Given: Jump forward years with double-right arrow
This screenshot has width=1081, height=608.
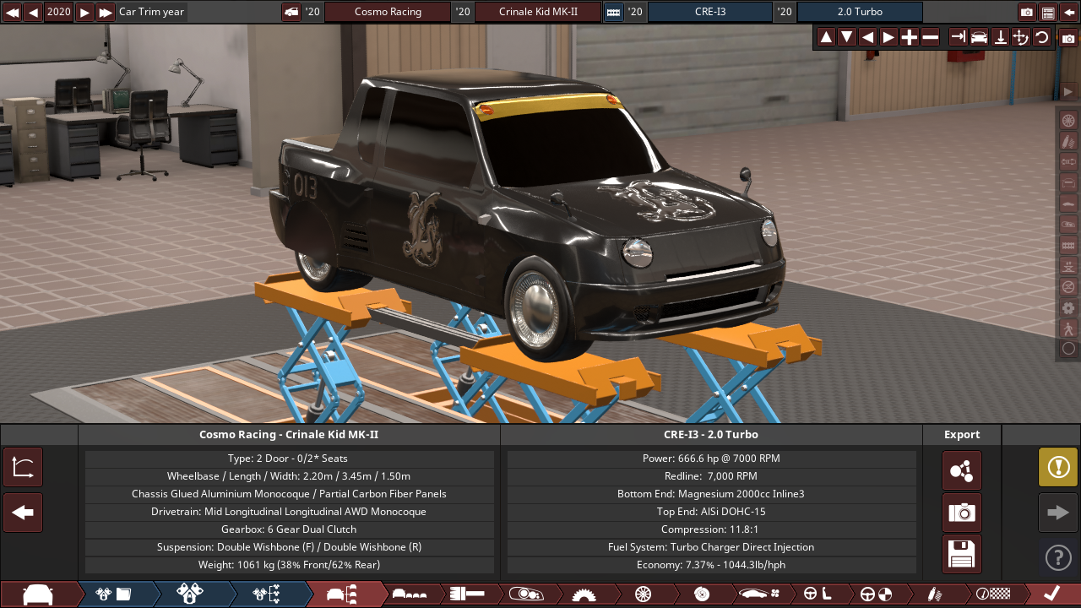Looking at the screenshot, I should coord(106,12).
